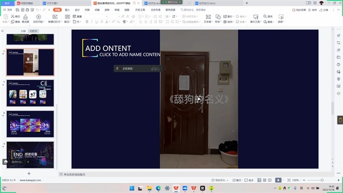
Task: Click the command search field
Action: click(193, 10)
